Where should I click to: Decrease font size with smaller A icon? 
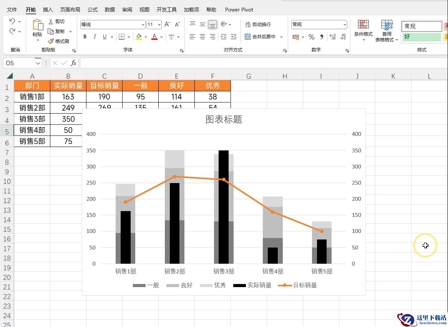pos(178,25)
